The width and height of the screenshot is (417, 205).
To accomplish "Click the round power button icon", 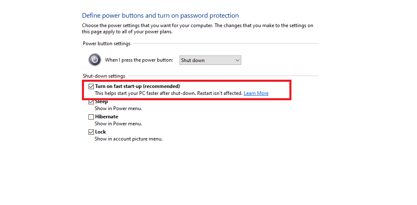I will 95,60.
